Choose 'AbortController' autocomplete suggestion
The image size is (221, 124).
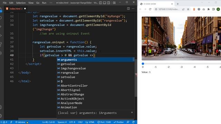point(95,86)
